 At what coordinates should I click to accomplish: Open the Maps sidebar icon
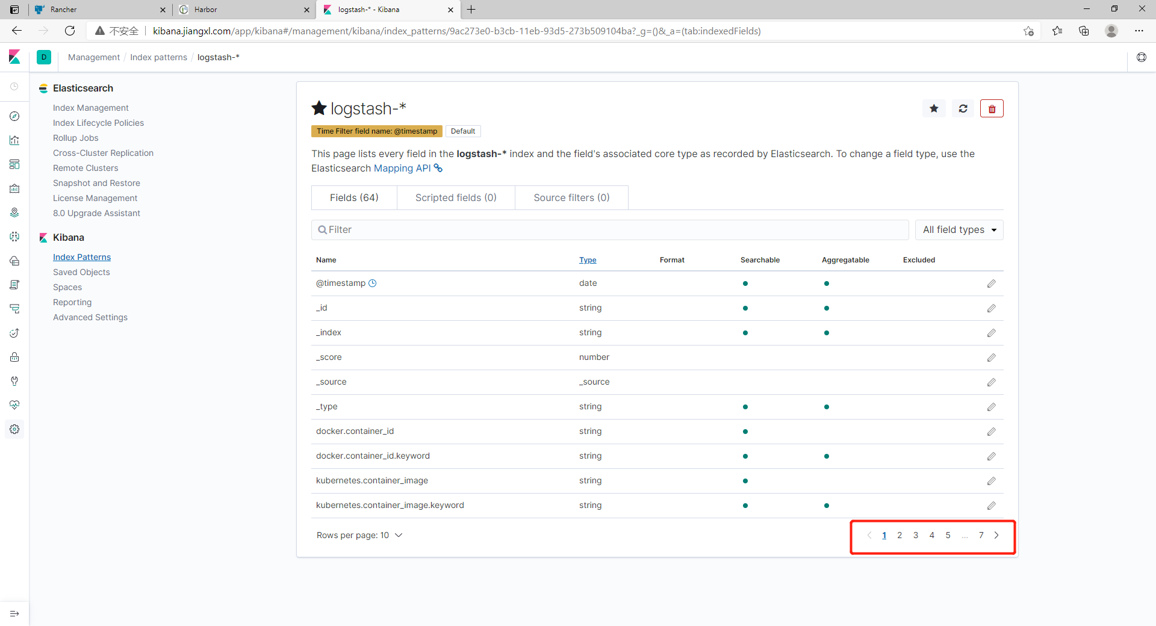pos(14,212)
